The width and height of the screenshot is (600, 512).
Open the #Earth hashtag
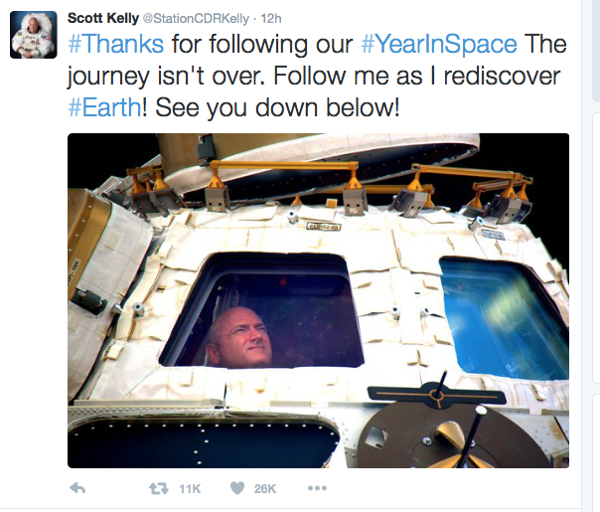[x=104, y=107]
